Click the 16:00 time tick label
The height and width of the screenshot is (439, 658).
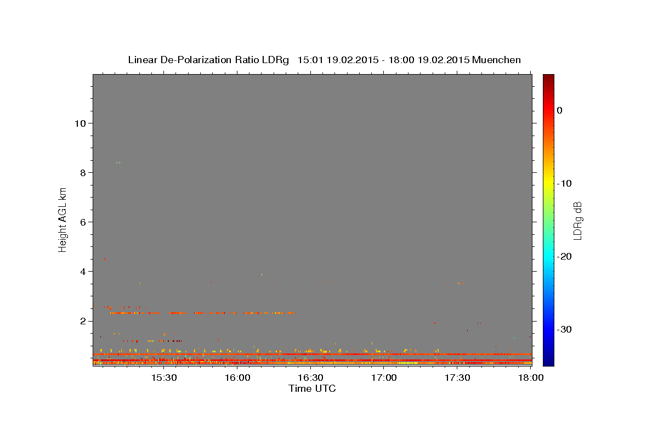coord(237,378)
